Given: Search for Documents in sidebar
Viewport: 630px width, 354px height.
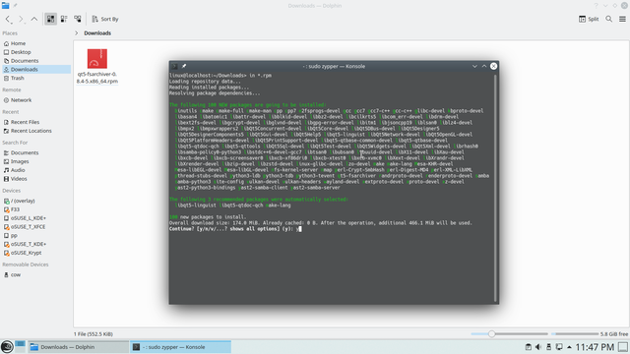Looking at the screenshot, I should coord(25,153).
